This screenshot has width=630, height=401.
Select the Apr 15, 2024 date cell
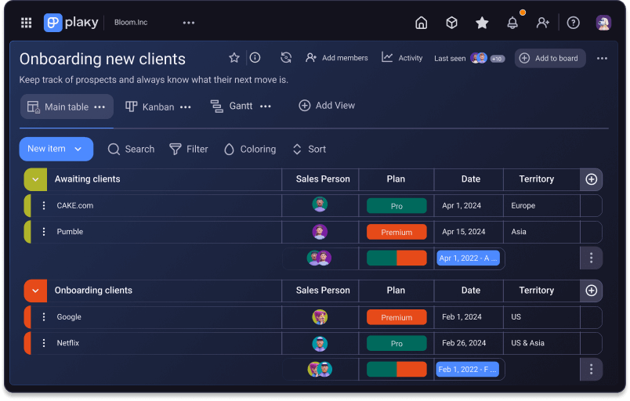(x=469, y=232)
